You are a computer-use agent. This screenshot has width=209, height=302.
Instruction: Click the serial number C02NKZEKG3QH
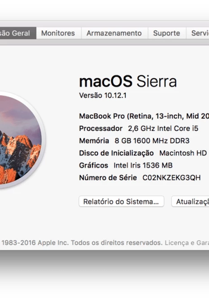coord(171,177)
